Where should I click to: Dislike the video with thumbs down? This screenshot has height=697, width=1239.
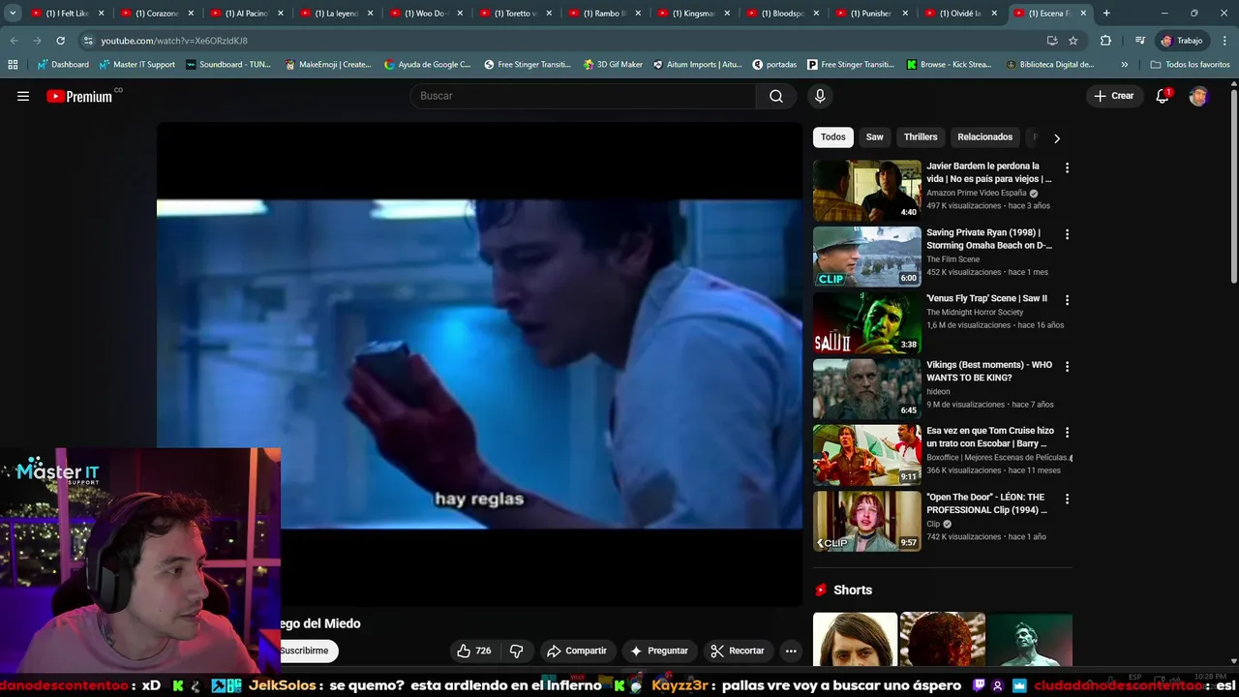coord(517,651)
